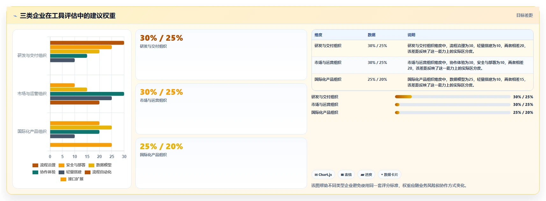The image size is (546, 201).
Task: Click the x-axis tick value 30
Action: coord(124,156)
